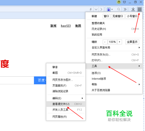Select 整理收藏夹 menu entry
Image resolution: width=145 pixels, height=131 pixels.
coord(114,23)
